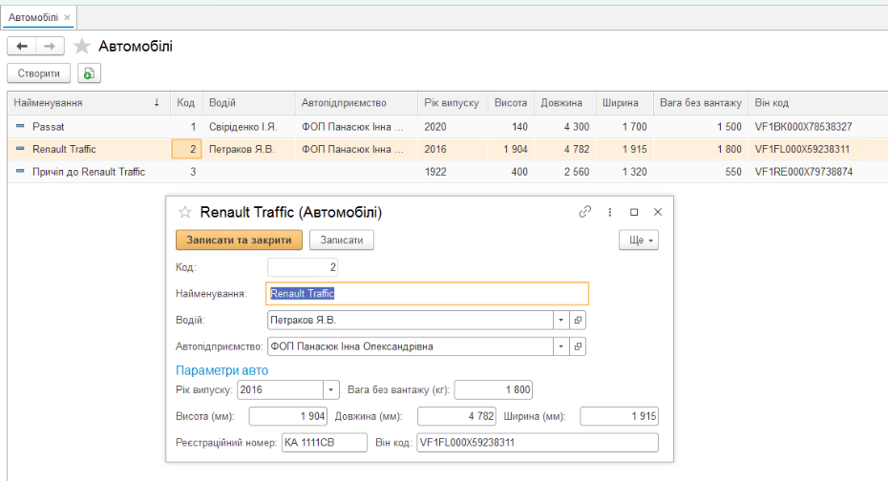Open the Водій field record button
The width and height of the screenshot is (888, 481).
click(578, 320)
